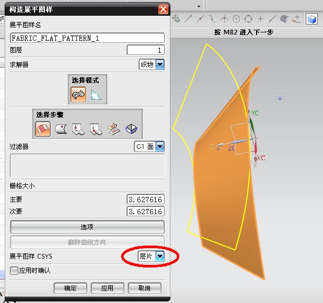Enable the midpoint snap icon
The width and height of the screenshot is (323, 303).
200,19
